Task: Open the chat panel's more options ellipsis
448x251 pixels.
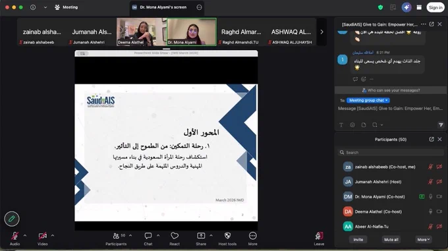Action: tap(424, 24)
